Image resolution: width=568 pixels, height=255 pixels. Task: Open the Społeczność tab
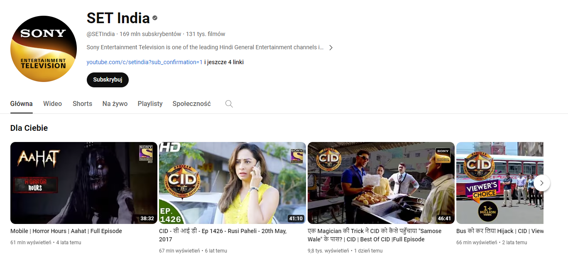point(191,104)
